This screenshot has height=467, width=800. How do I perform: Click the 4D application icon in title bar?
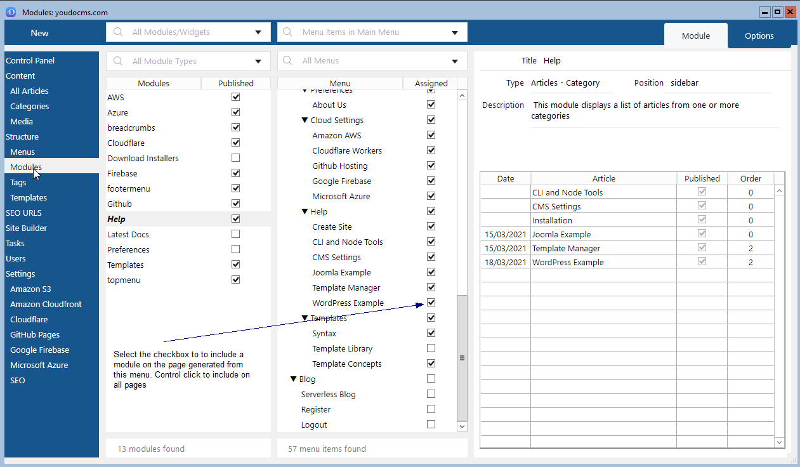point(11,12)
